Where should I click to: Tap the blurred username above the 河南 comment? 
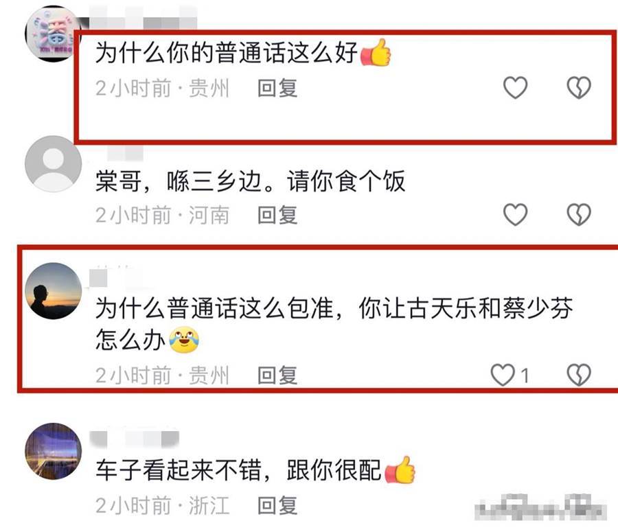tap(125, 153)
